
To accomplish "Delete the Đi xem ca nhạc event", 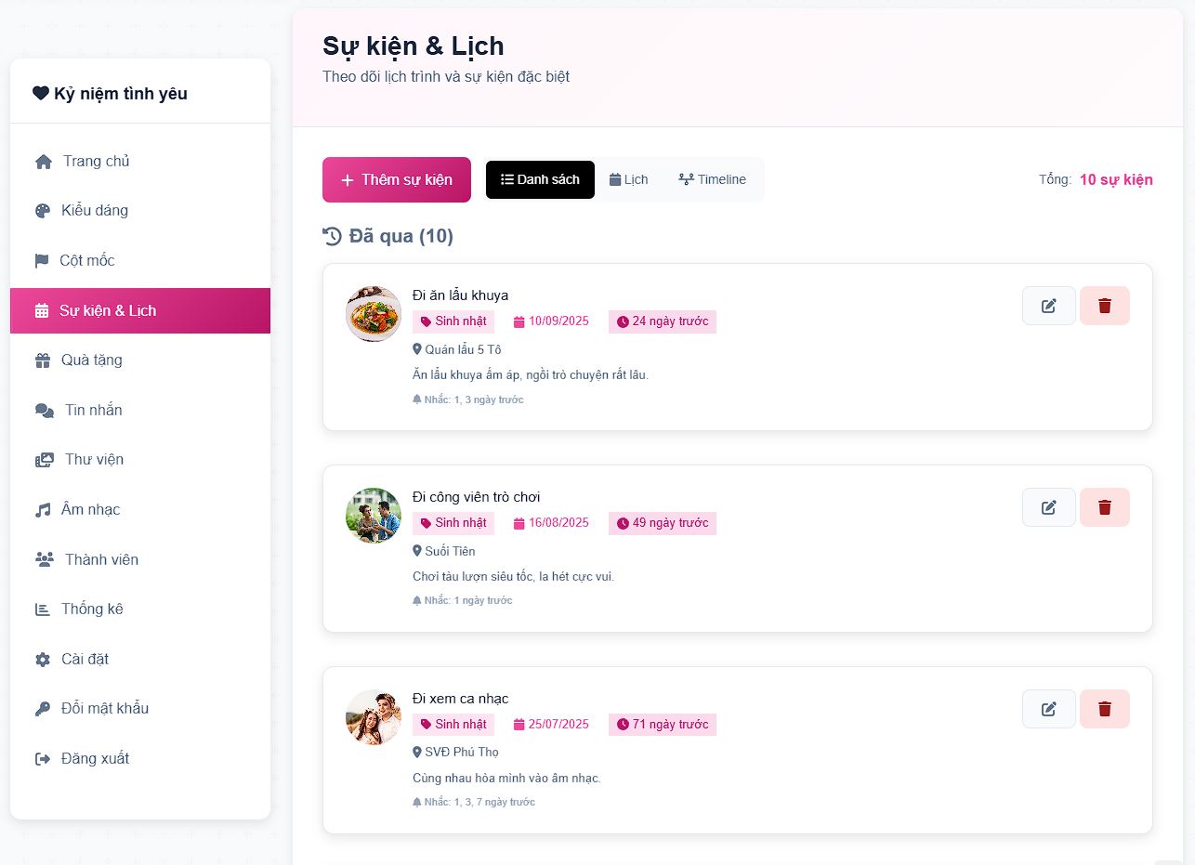I will [1104, 709].
